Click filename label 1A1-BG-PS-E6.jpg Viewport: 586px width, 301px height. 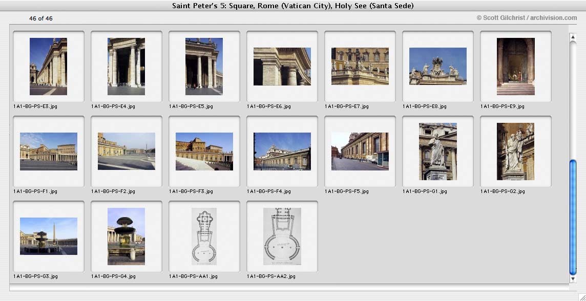pos(269,106)
